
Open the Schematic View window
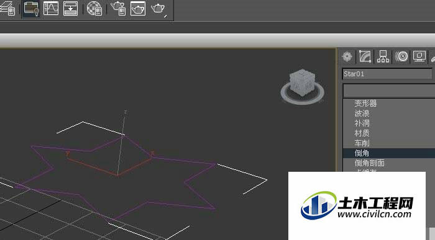(70, 8)
